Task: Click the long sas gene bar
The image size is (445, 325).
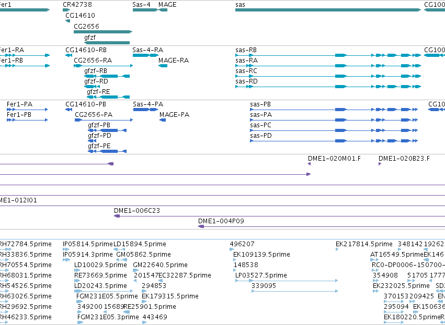Action: 328,10
